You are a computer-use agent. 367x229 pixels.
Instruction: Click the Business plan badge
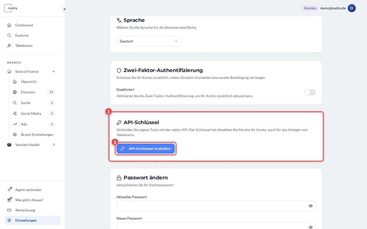click(x=310, y=8)
